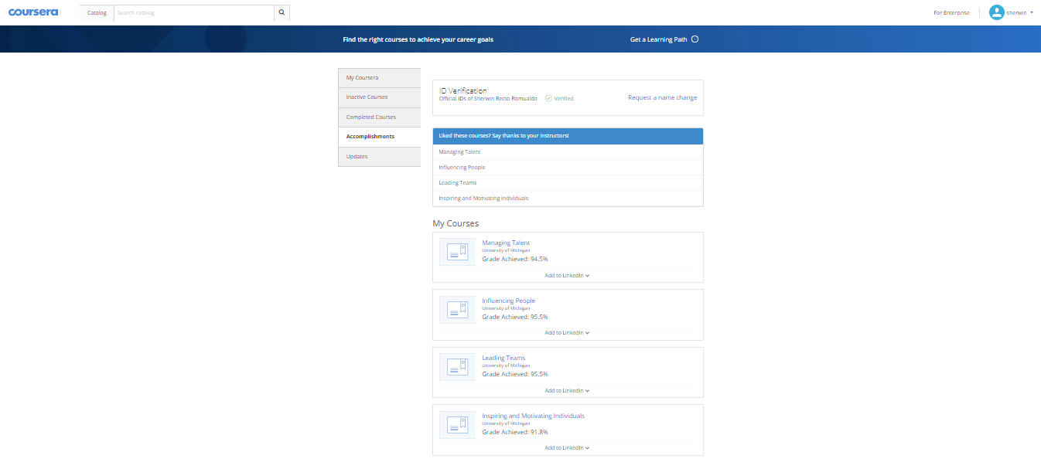Expand Add to LinkedIn under Influencing People

coord(567,333)
